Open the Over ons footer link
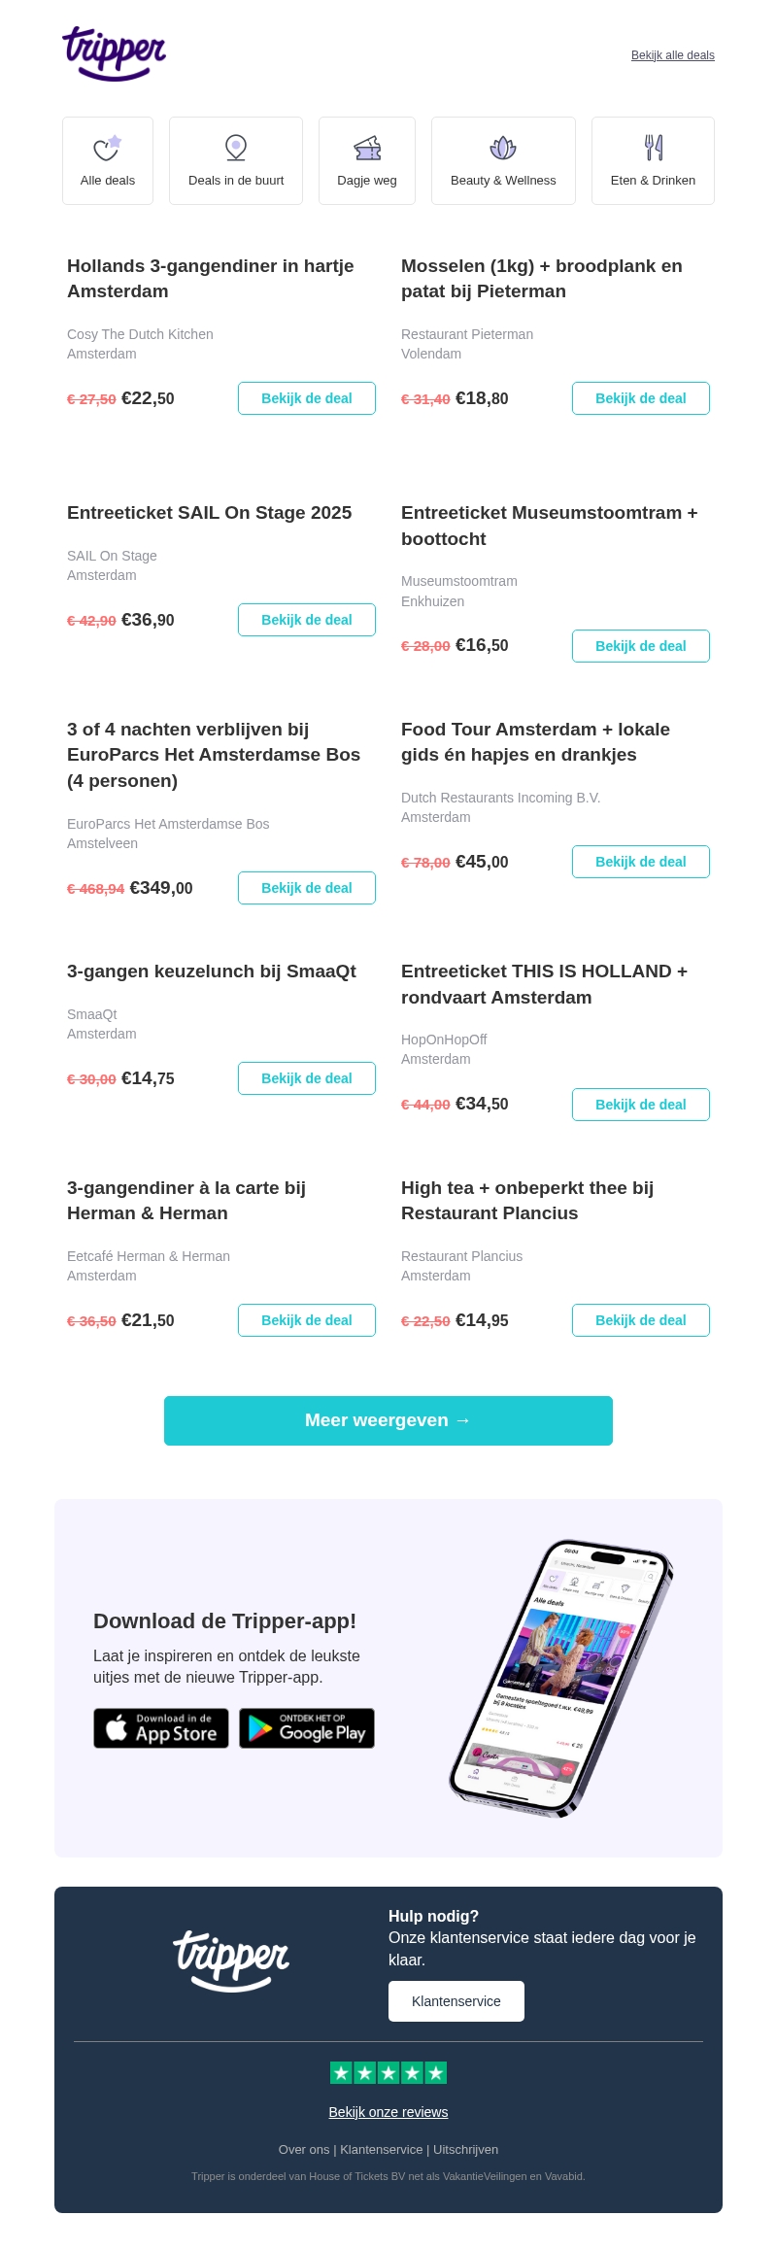The image size is (777, 2250). point(304,2150)
